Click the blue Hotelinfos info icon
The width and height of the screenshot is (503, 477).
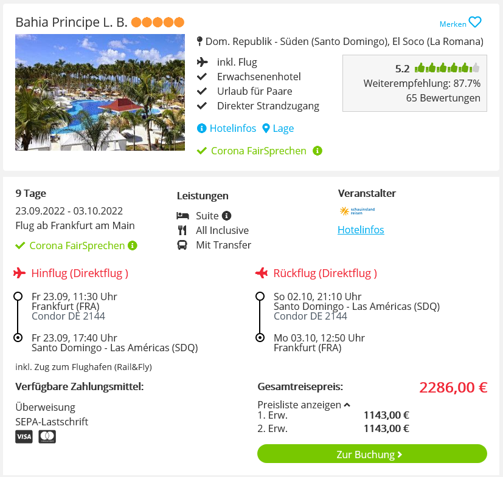[201, 128]
